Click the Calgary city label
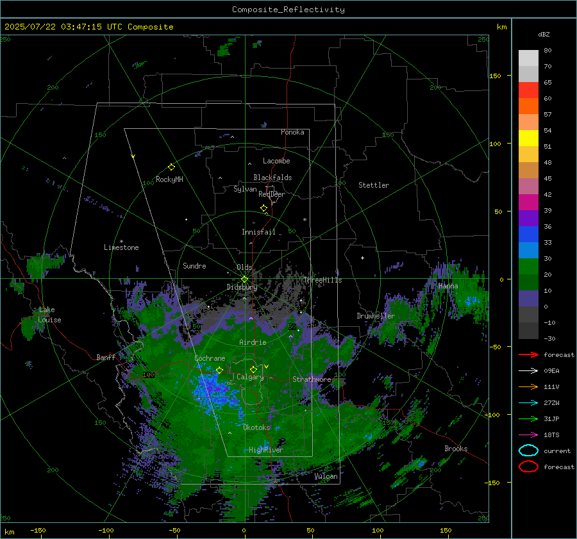This screenshot has width=577, height=539. click(x=250, y=377)
